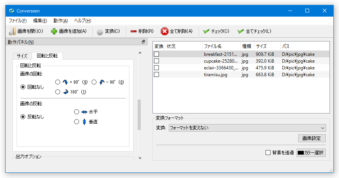Open the 編集(E) menu
The width and height of the screenshot is (339, 178).
pyautogui.click(x=40, y=21)
